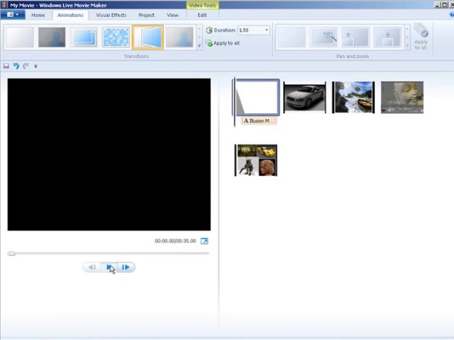The image size is (454, 340).
Task: Click the Save project icon
Action: click(x=6, y=66)
